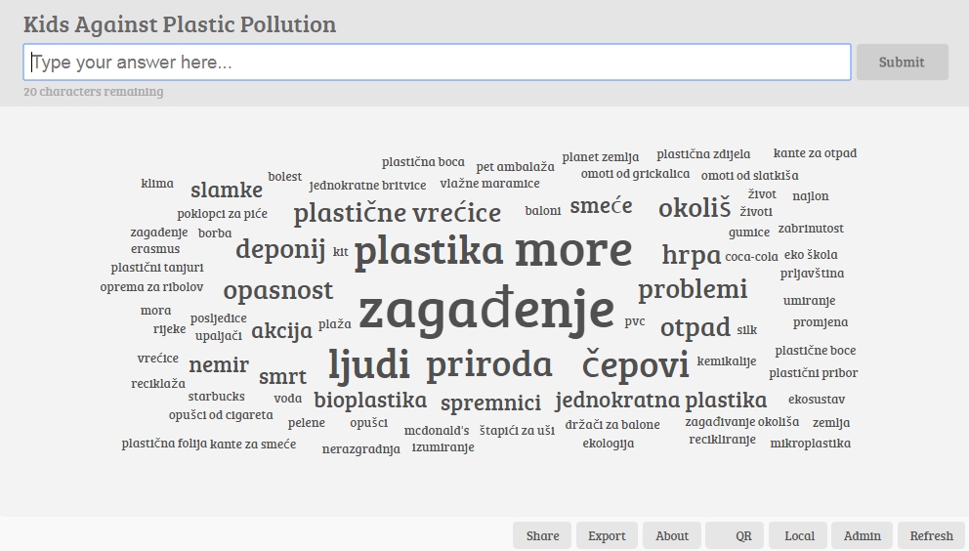969x551 pixels.
Task: Click the Share button
Action: coord(542,535)
